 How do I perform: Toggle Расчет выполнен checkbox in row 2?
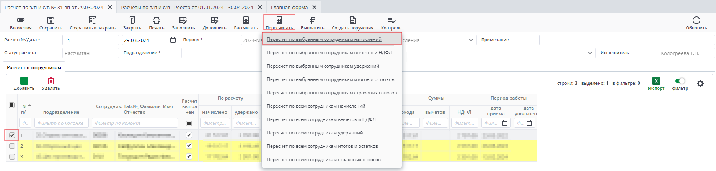189,146
